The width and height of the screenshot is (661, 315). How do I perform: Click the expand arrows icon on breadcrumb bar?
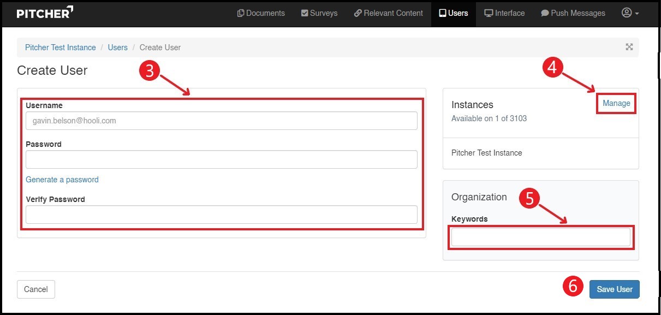tap(629, 47)
